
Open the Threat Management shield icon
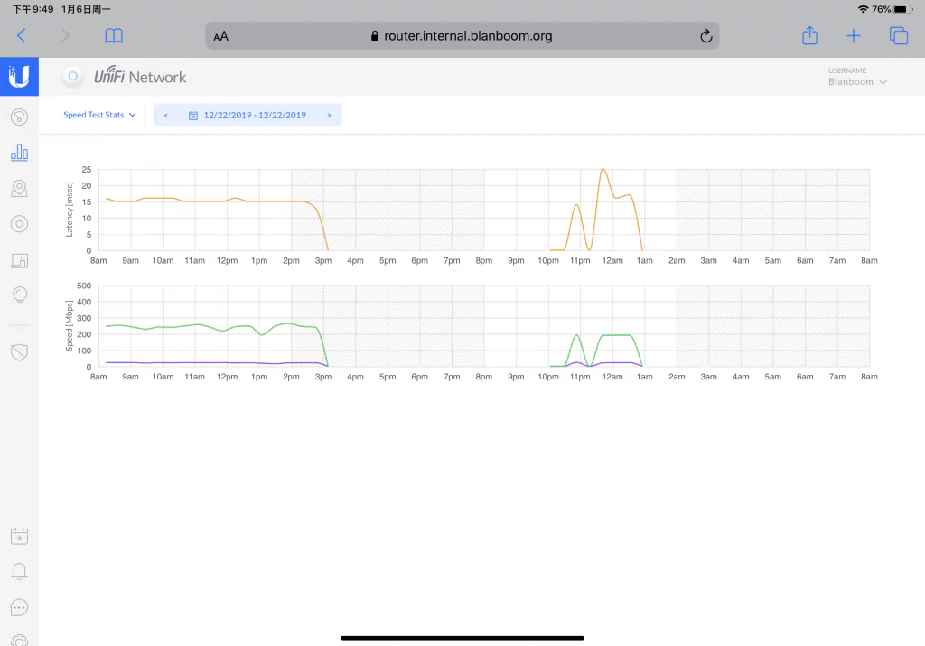pyautogui.click(x=20, y=352)
